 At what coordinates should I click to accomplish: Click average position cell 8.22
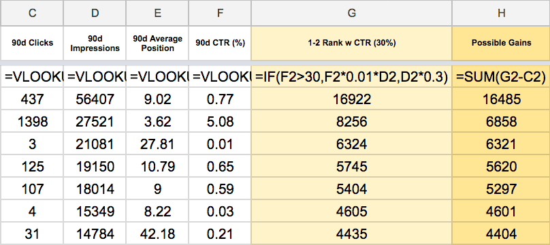pyautogui.click(x=157, y=211)
